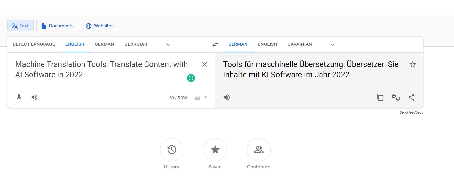
Task: Copy the German translation
Action: click(x=380, y=97)
